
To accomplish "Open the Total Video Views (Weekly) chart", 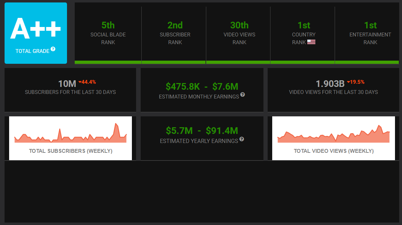I will pos(334,138).
